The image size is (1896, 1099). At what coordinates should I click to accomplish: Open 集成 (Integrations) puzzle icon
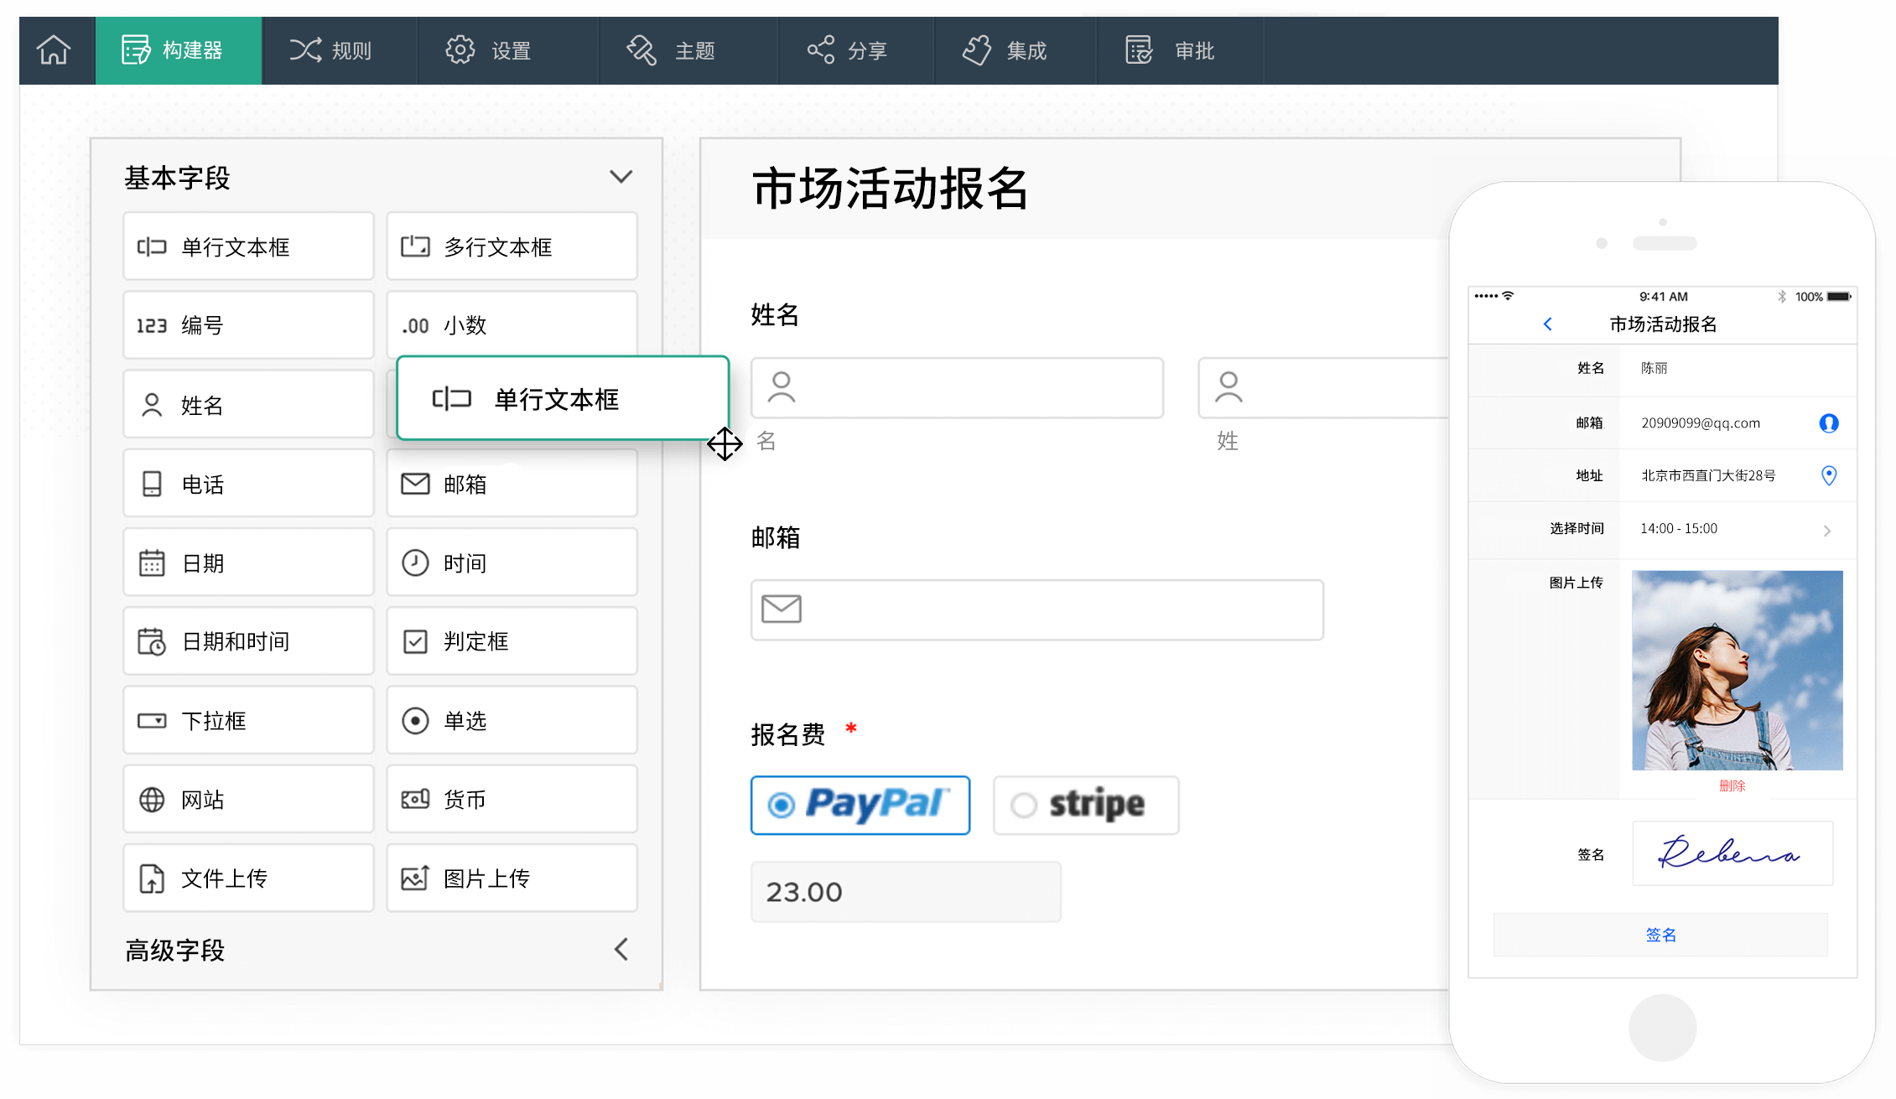(x=977, y=49)
